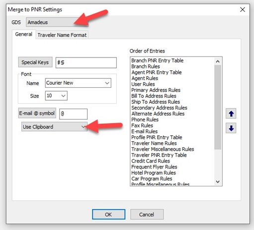Open the GDS Amadeus dropdown

pos(57,22)
